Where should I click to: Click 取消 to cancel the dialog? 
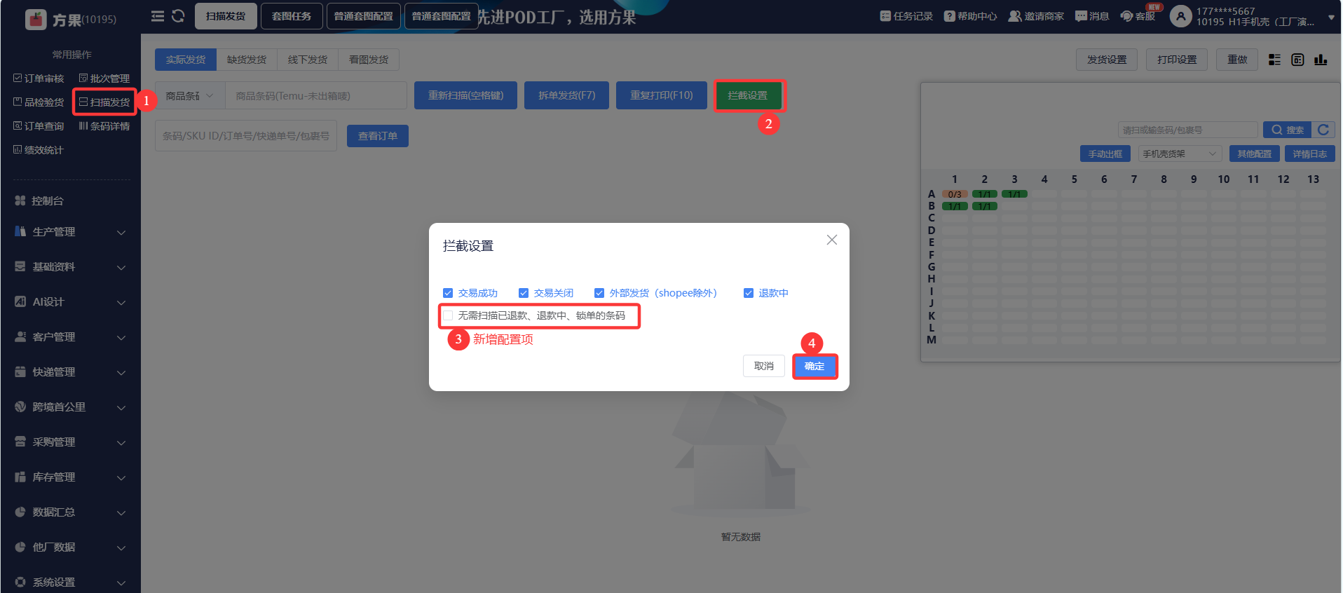[x=764, y=366]
